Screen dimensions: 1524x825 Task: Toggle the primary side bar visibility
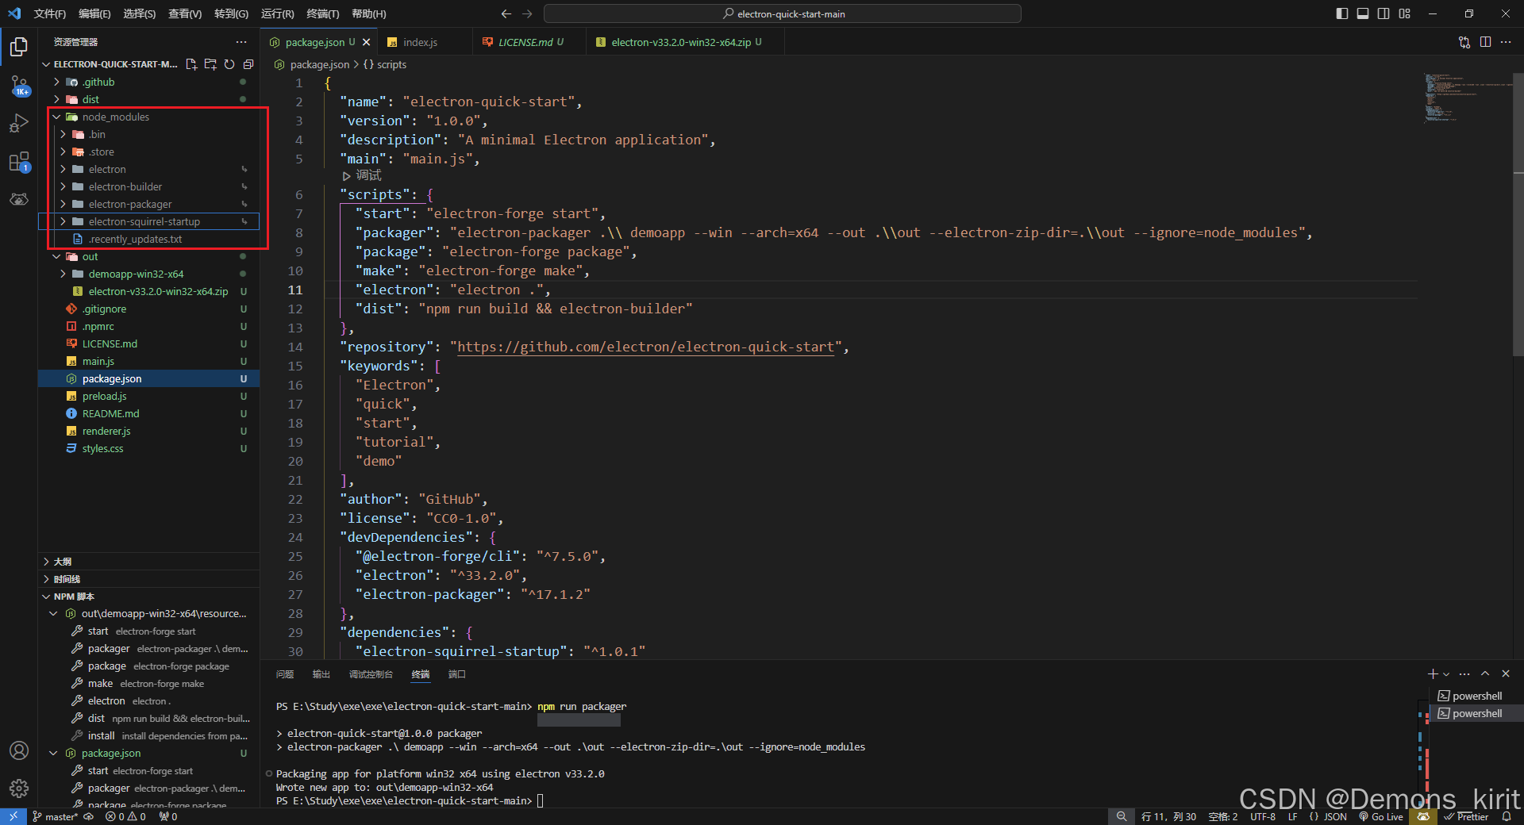(1342, 13)
